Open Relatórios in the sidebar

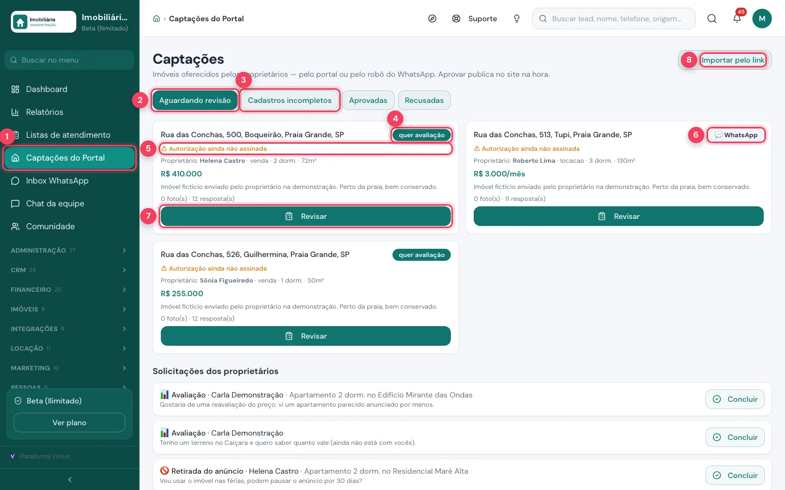click(69, 112)
